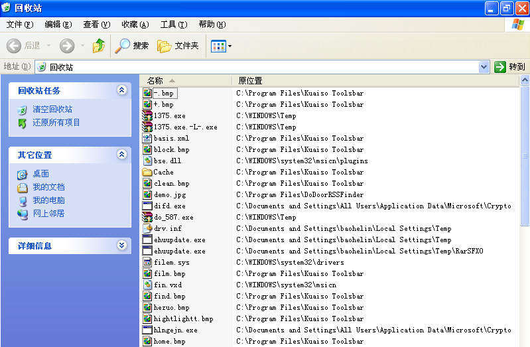Select the clean.bmp file name
The width and height of the screenshot is (530, 347).
[x=171, y=183]
